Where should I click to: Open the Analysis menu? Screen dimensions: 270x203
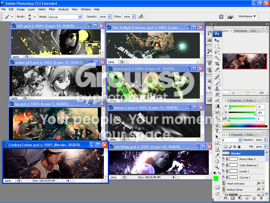point(63,9)
